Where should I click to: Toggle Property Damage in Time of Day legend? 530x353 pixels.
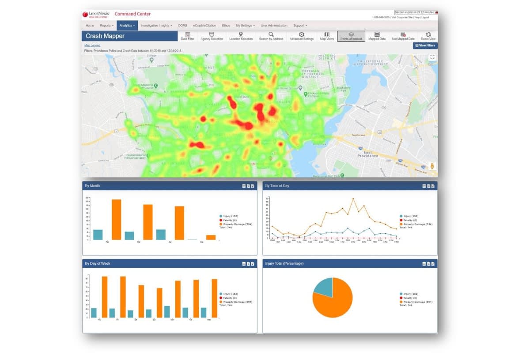[416, 224]
